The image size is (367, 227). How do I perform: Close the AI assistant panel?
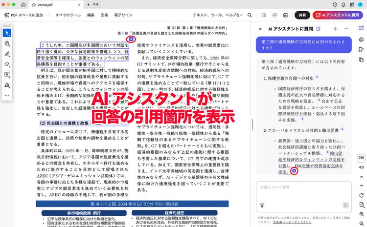coord(260,29)
